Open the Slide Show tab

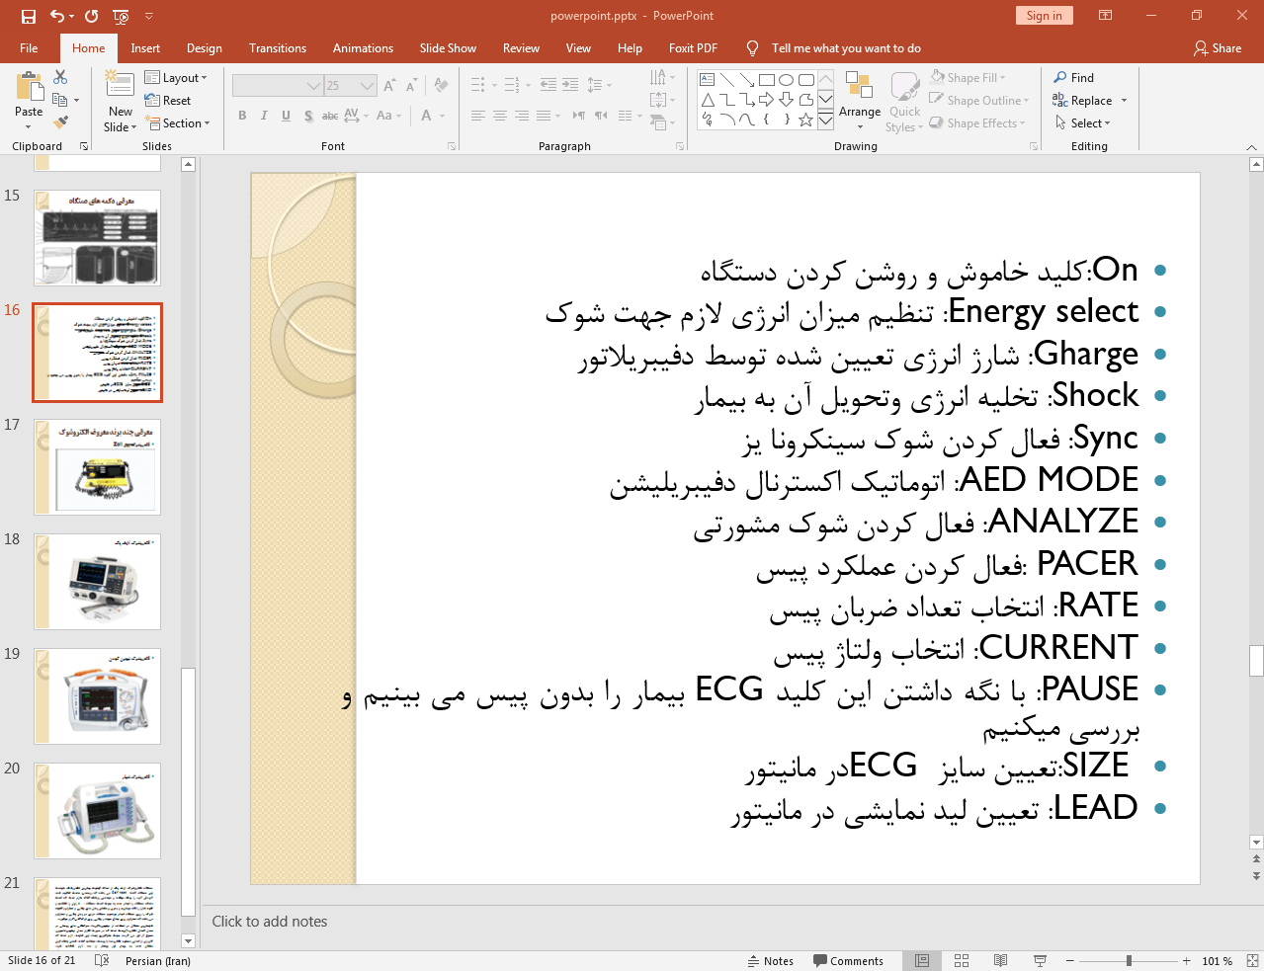point(448,47)
